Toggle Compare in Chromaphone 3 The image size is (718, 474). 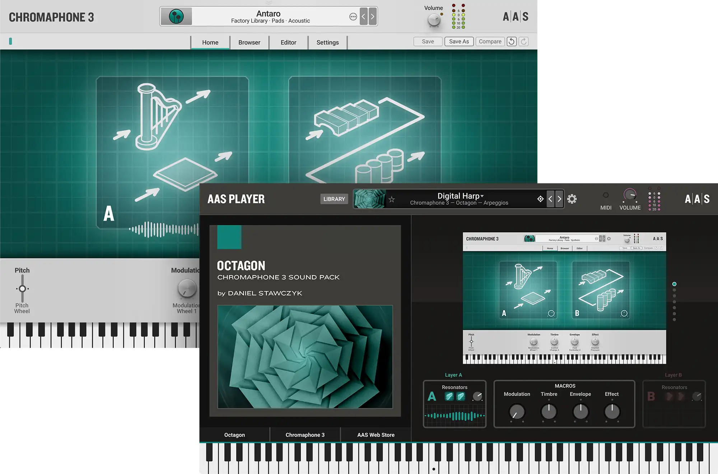point(490,42)
